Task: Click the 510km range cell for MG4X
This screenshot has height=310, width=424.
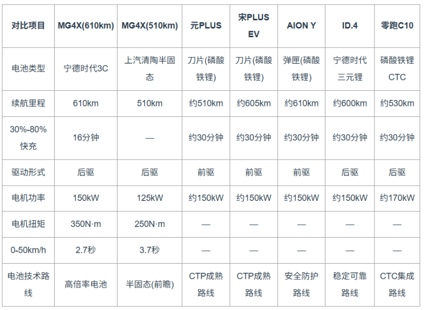Action: pyautogui.click(x=150, y=104)
